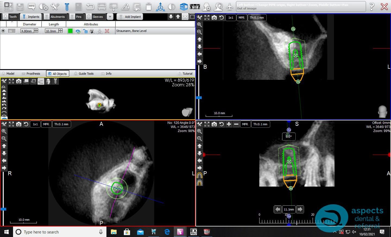Image resolution: width=391 pixels, height=237 pixels.
Task: Click the green color swatch for implant 16
Action: click(70, 31)
